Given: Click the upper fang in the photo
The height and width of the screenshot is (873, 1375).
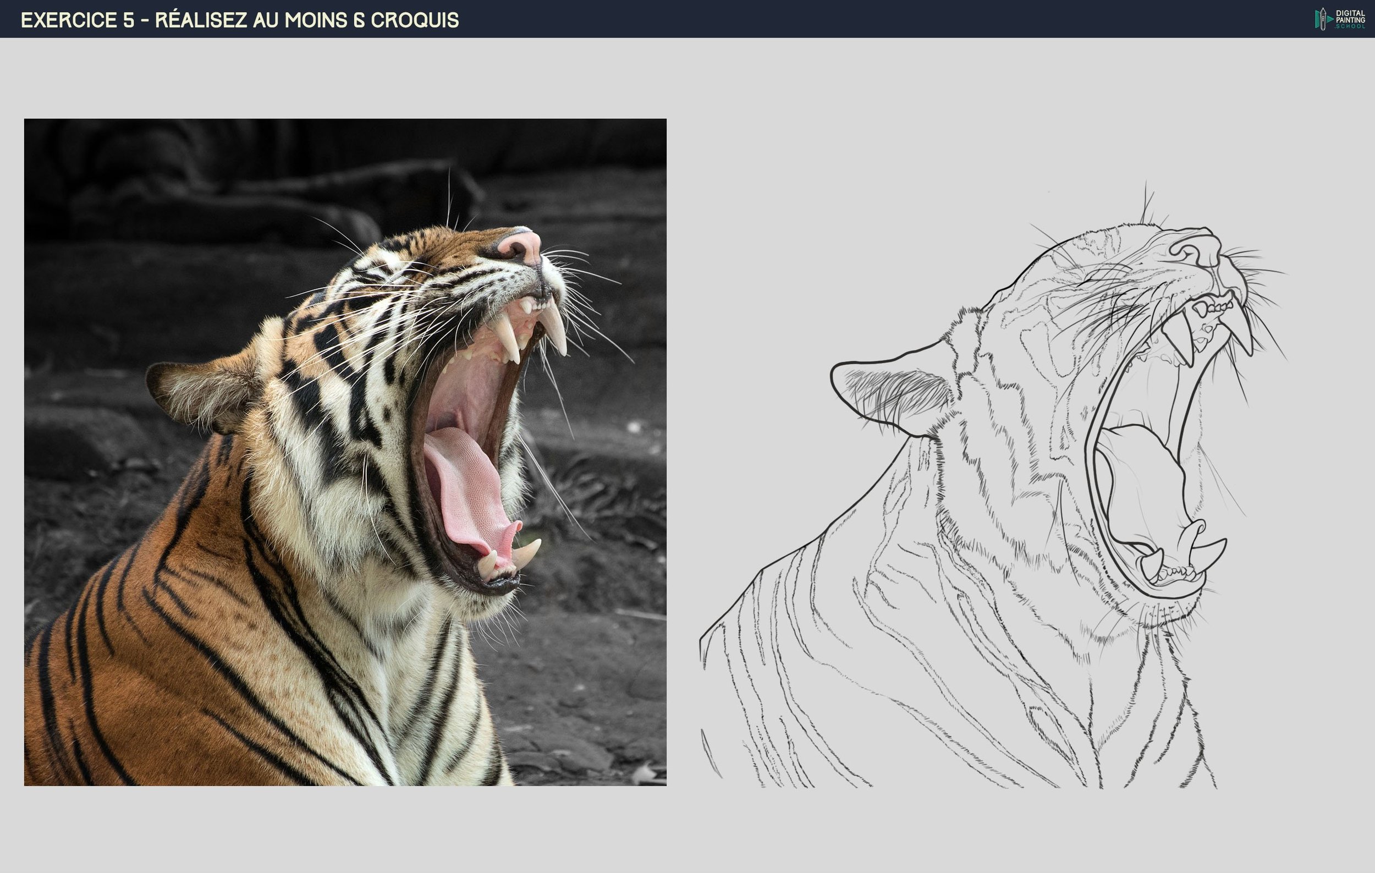Looking at the screenshot, I should click(554, 331).
